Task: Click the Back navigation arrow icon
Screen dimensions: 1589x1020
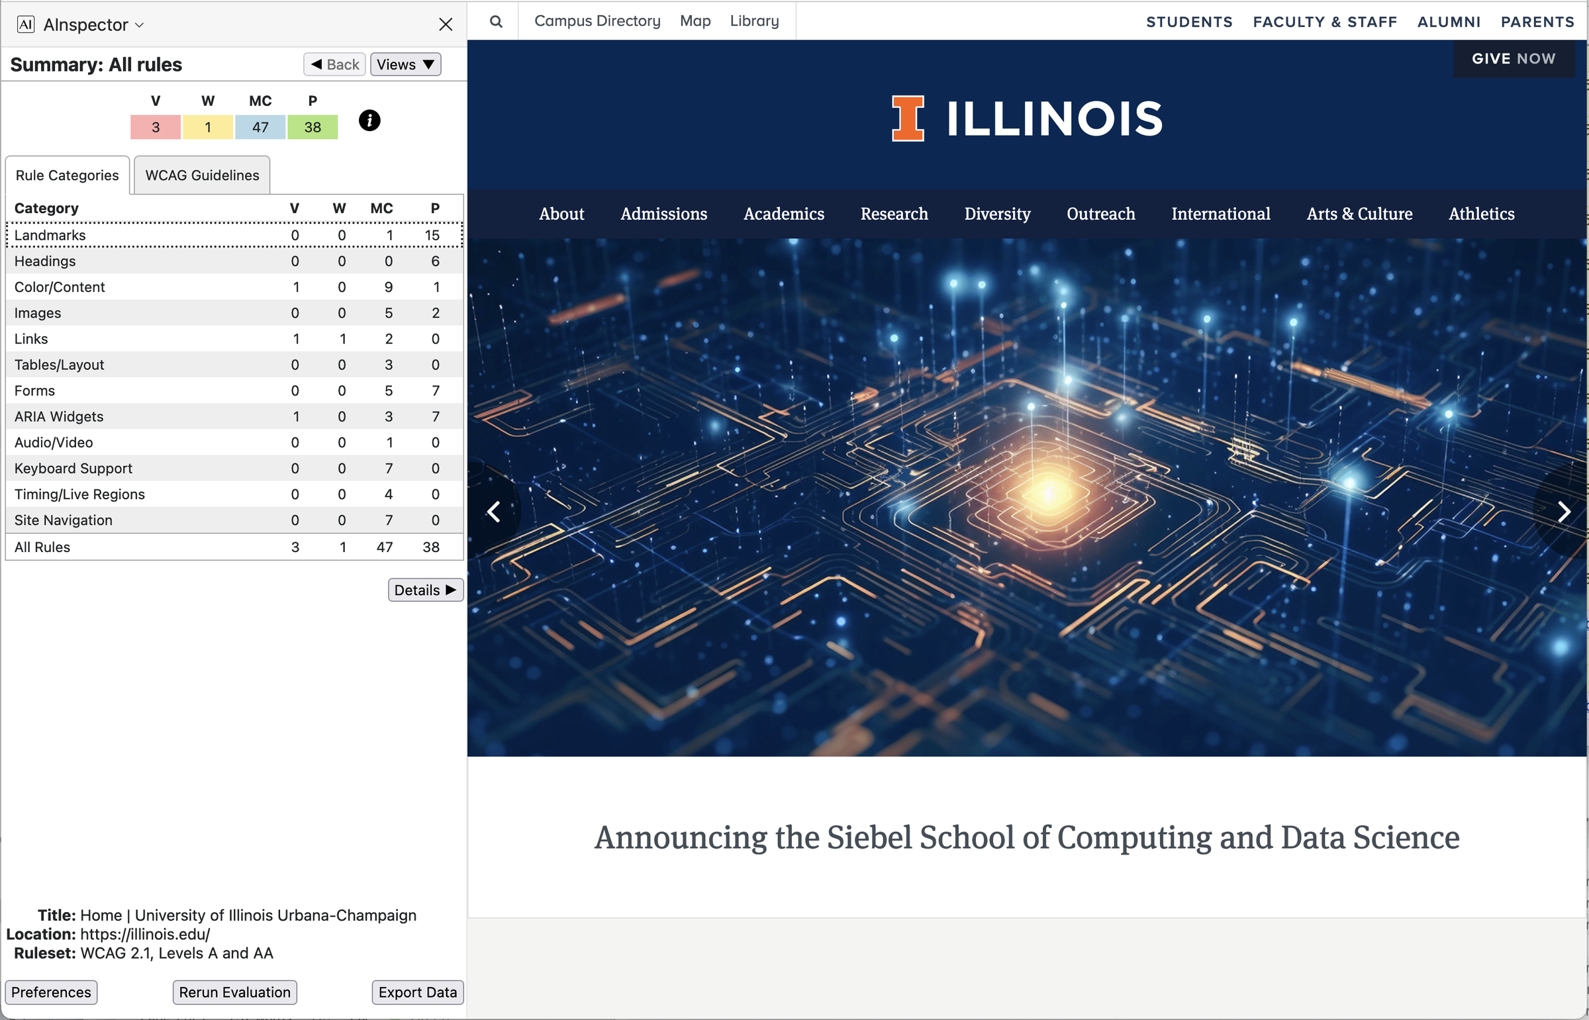Action: pyautogui.click(x=317, y=64)
